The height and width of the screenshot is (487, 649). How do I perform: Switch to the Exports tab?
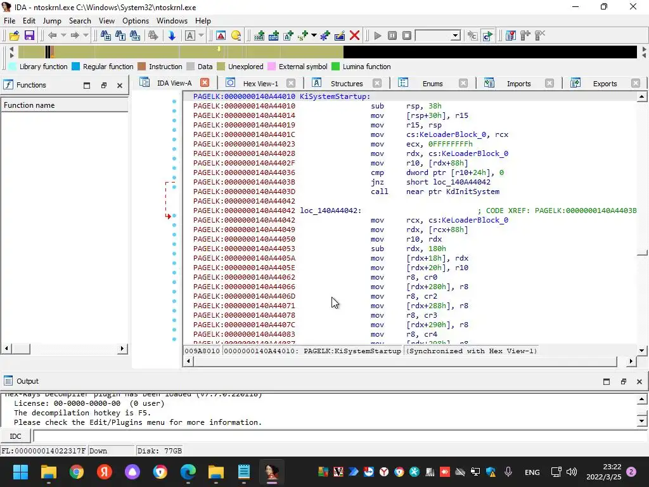[x=605, y=83]
